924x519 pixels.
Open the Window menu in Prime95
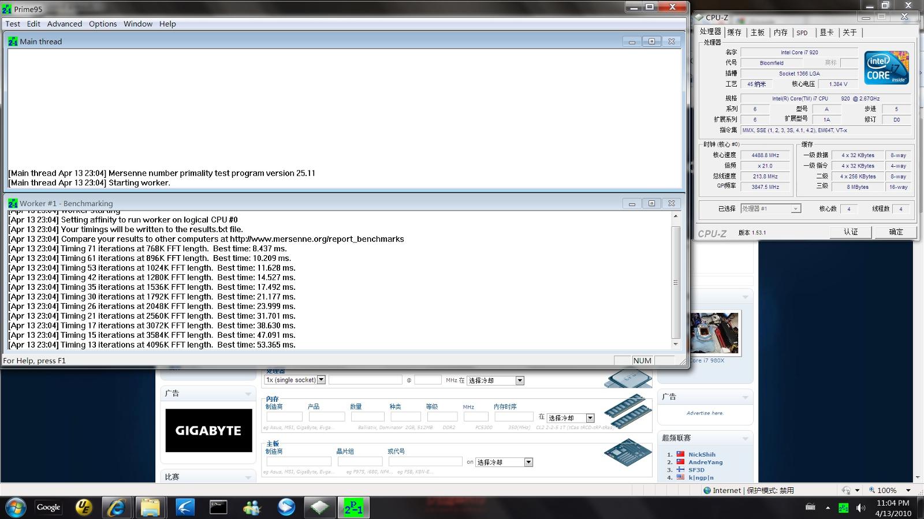138,24
